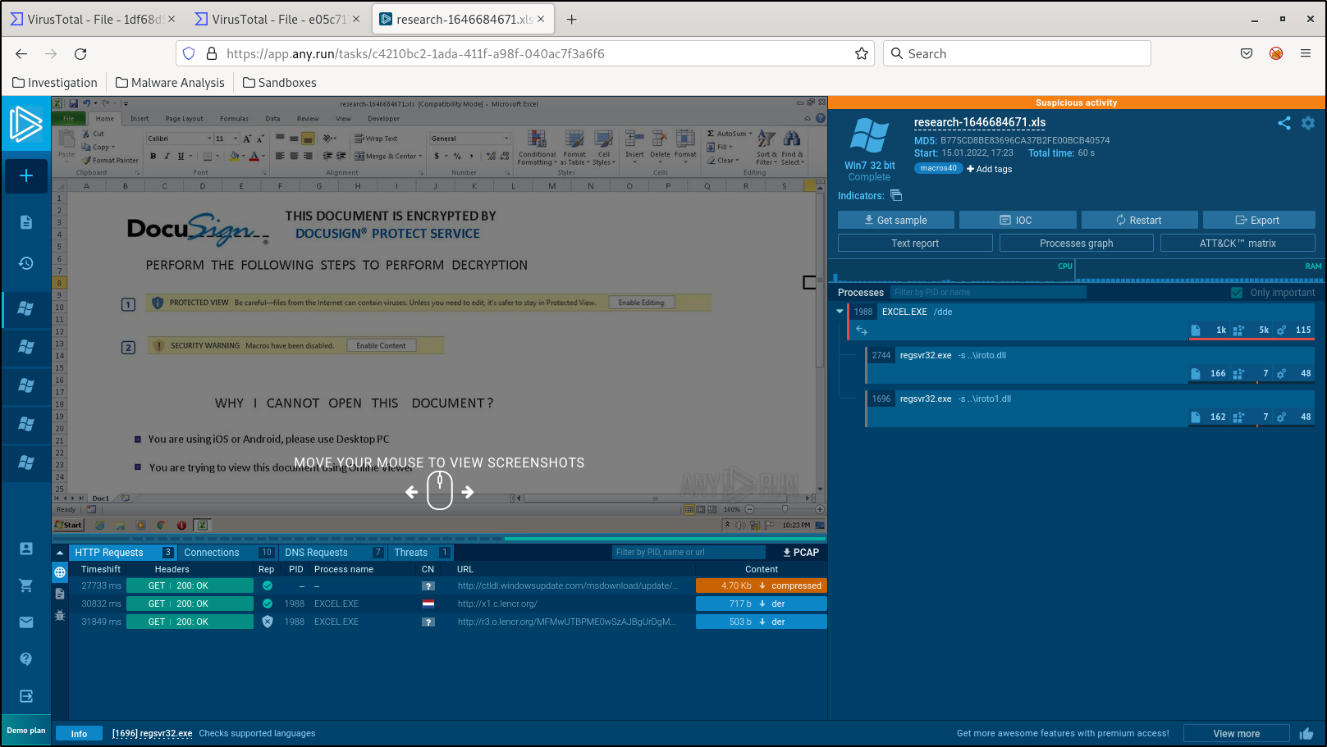Click the Get sample button
The height and width of the screenshot is (747, 1327).
pos(896,220)
